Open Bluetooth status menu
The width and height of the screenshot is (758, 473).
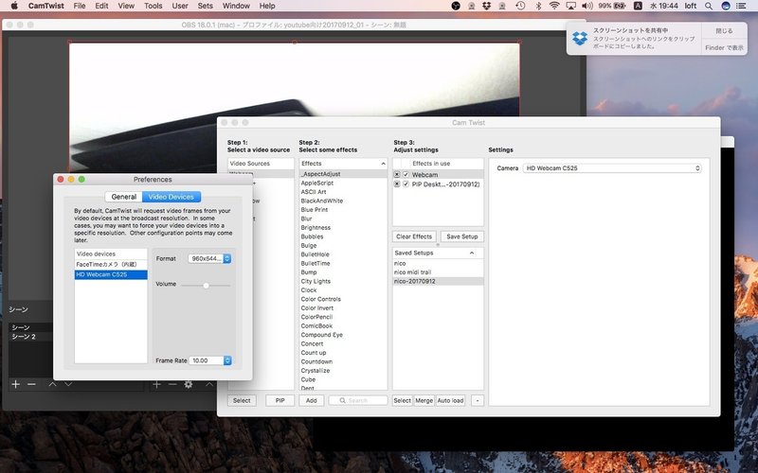pos(538,6)
